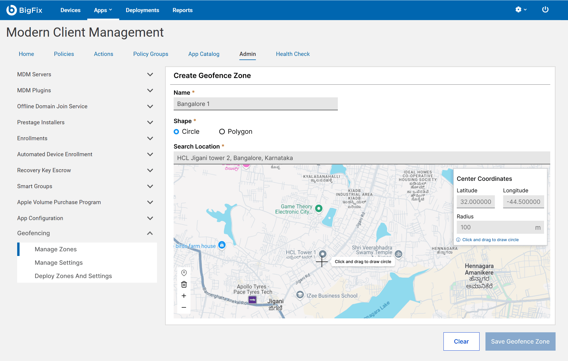Click the Latitude input field
Viewport: 568px width, 361px height.
(x=476, y=202)
